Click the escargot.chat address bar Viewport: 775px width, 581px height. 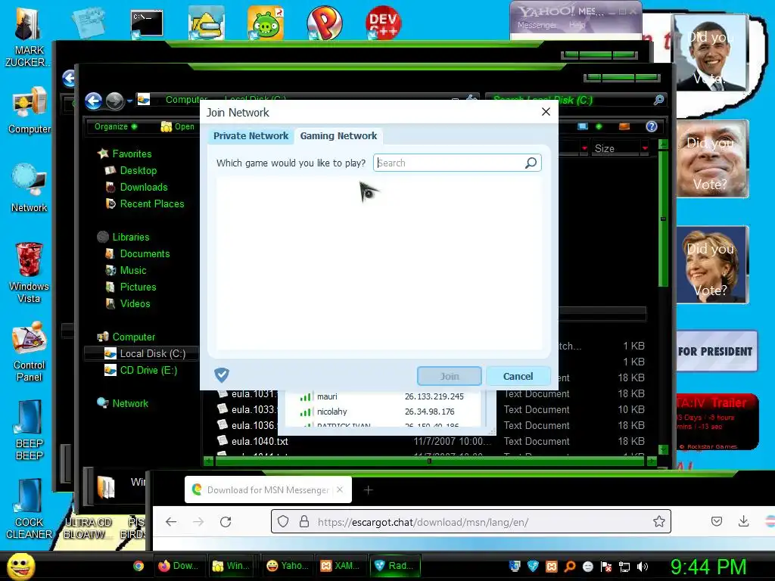pos(471,522)
